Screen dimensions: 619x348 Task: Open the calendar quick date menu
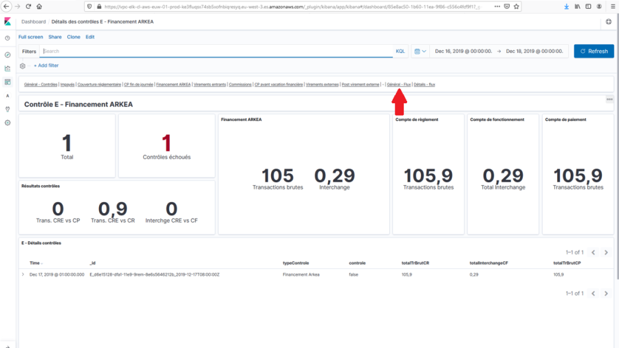(x=420, y=52)
